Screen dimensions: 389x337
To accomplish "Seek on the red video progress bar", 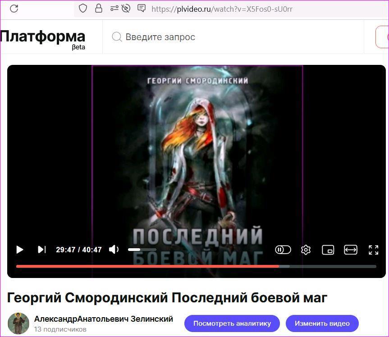I will (x=196, y=266).
